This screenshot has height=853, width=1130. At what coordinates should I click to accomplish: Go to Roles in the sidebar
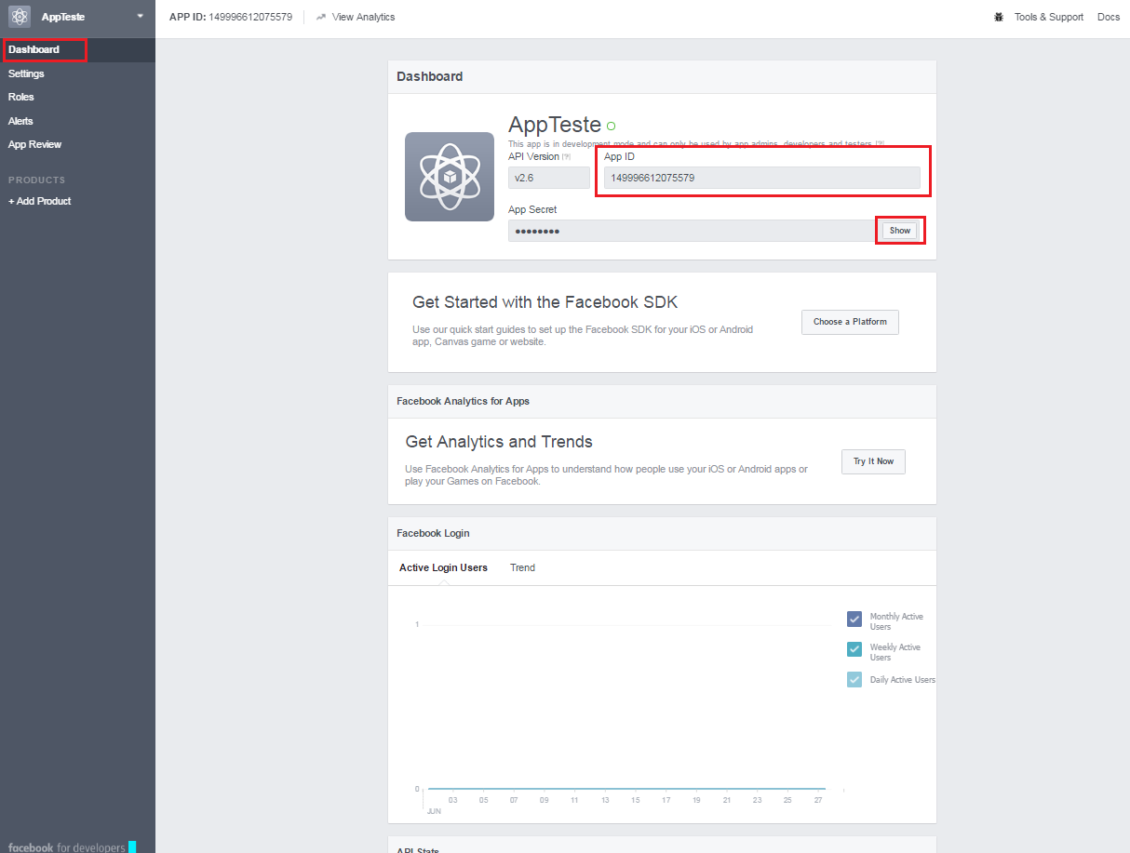(20, 97)
